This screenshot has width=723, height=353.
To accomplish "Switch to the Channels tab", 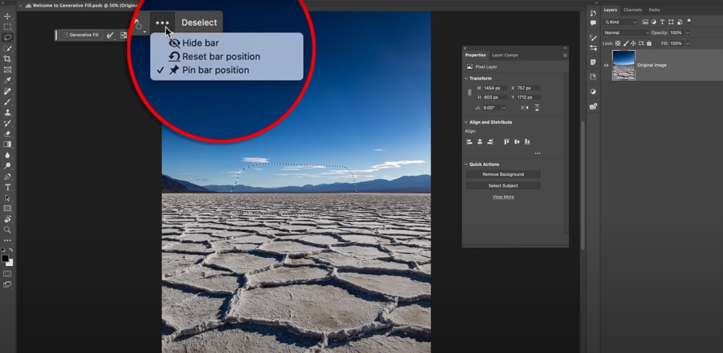I will pyautogui.click(x=633, y=9).
